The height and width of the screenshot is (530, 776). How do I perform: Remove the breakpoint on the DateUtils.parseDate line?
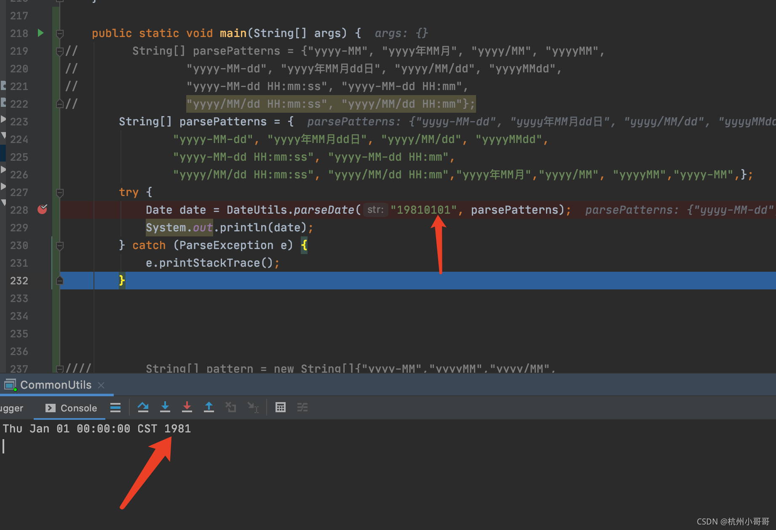42,209
